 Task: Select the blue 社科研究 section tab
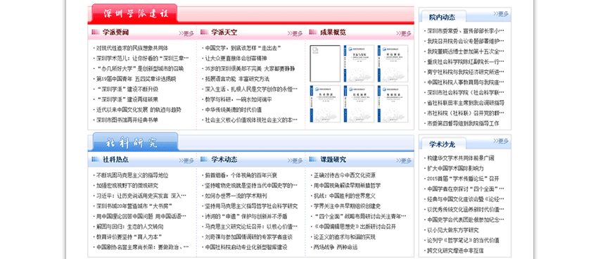[x=134, y=141]
